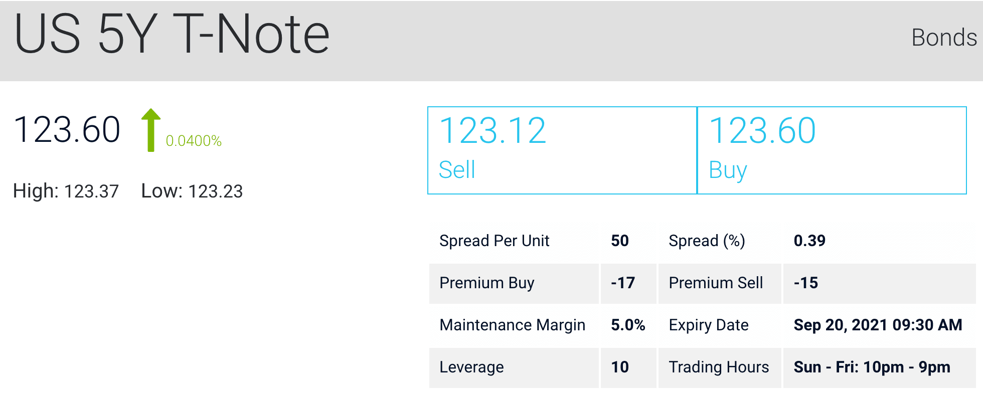Click the High: 123.37 value

[x=66, y=191]
